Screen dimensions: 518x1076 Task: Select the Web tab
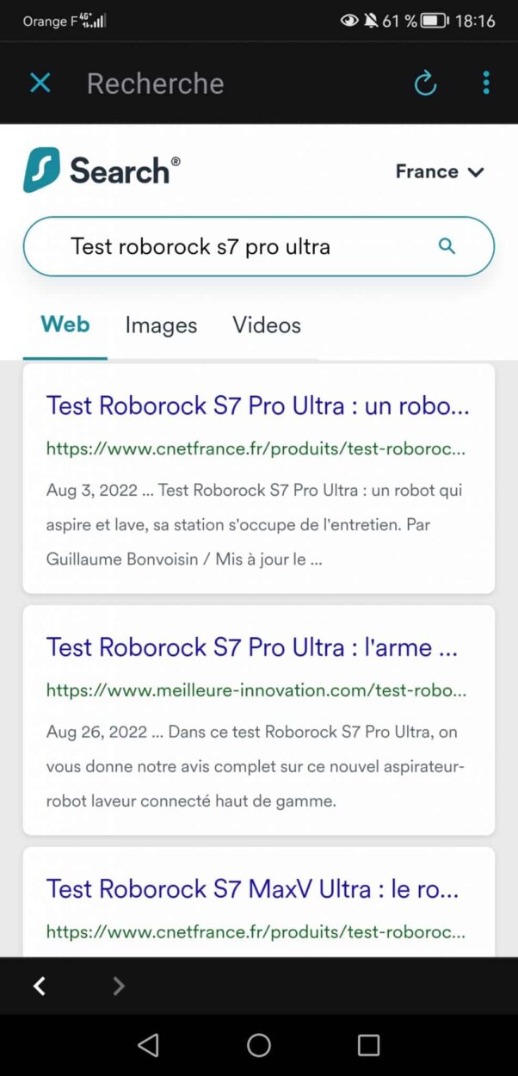coord(65,325)
